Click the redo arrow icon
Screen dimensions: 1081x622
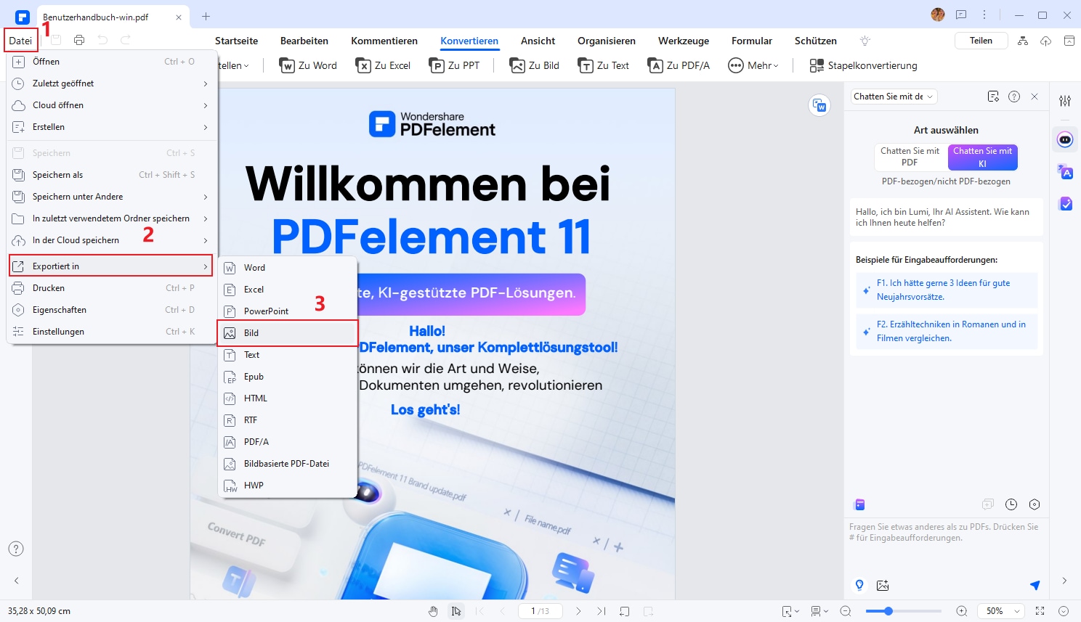[x=126, y=41]
